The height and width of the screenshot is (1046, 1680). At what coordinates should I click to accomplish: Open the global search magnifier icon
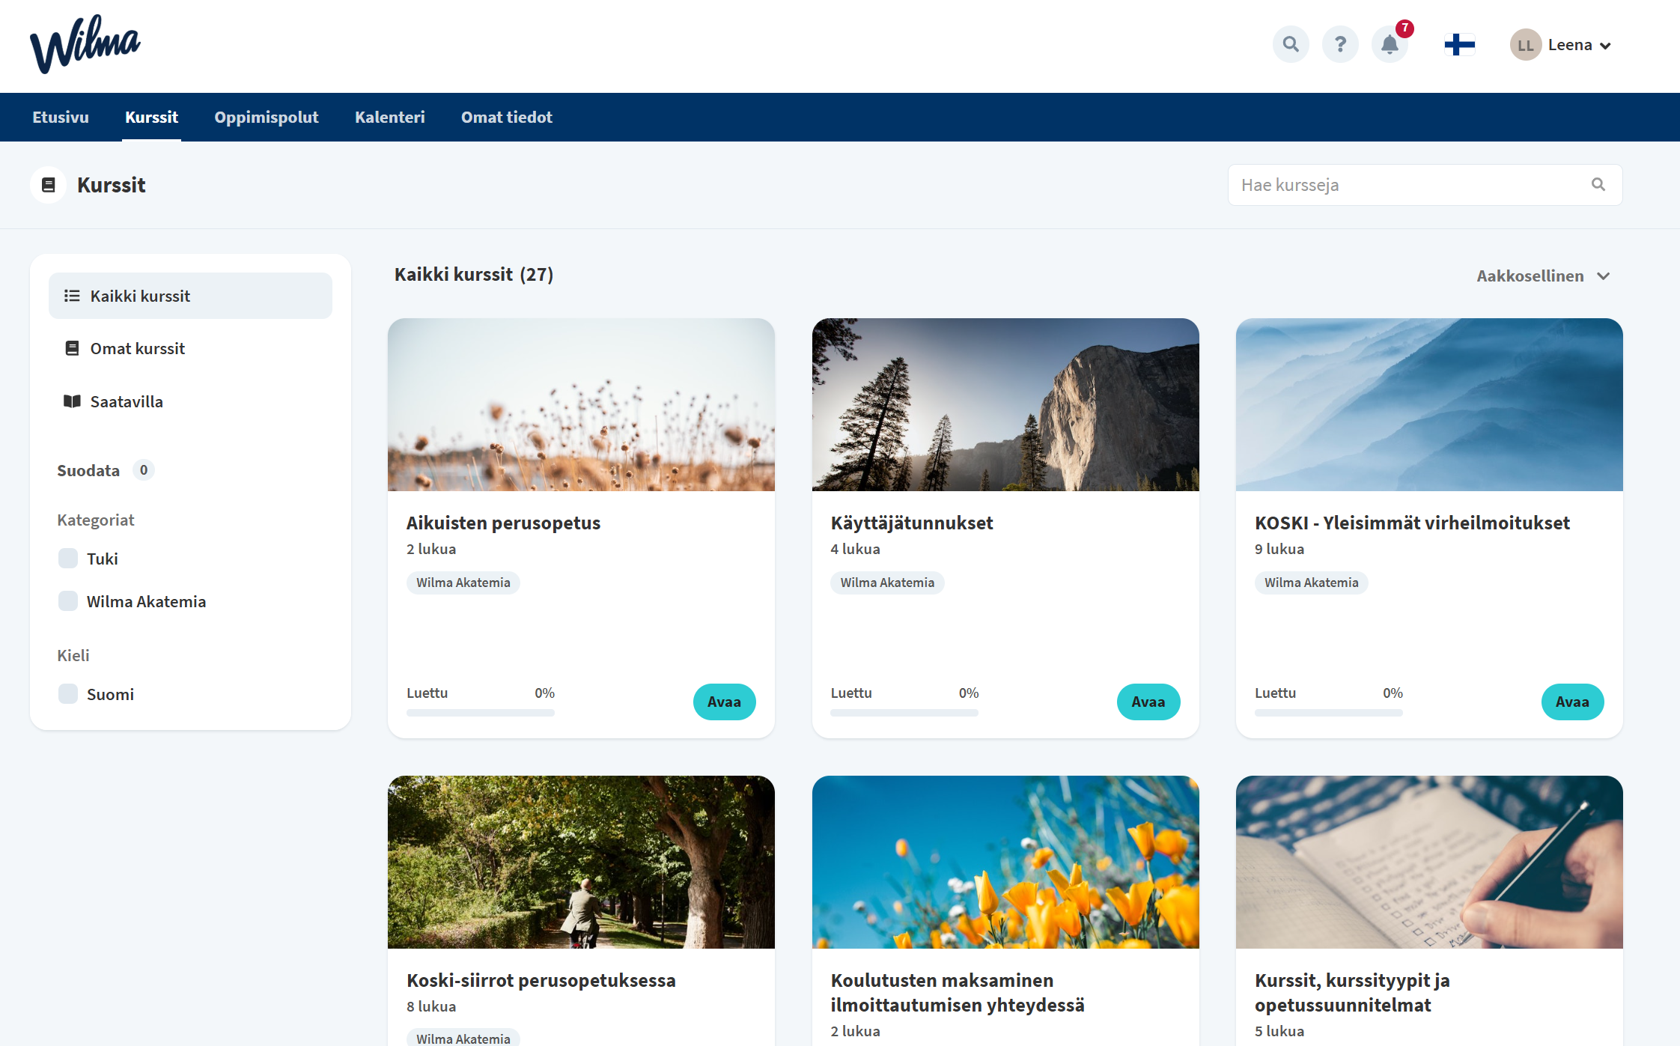pos(1291,45)
